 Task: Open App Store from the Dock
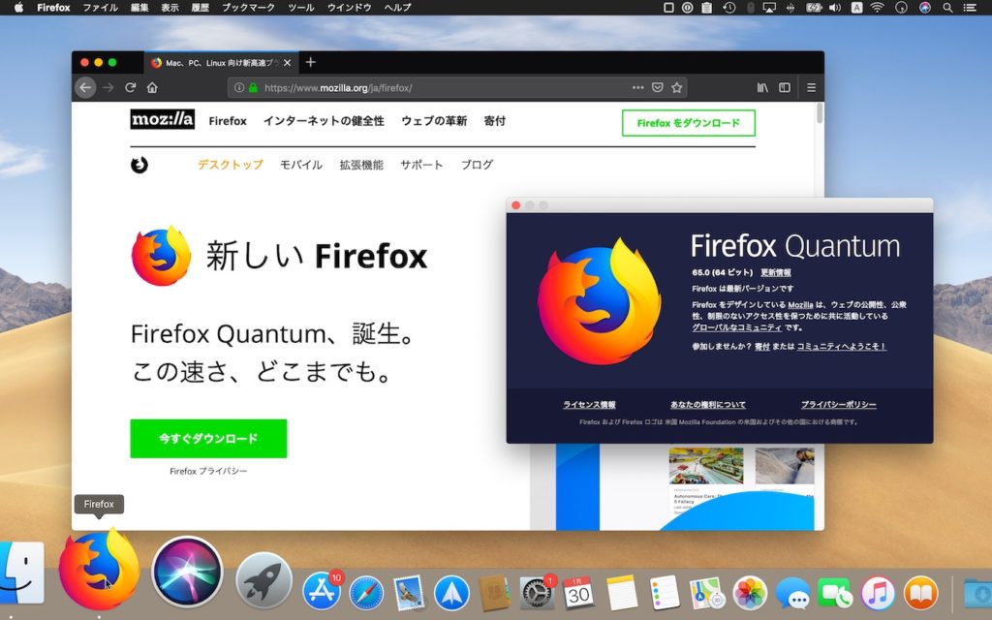[322, 592]
